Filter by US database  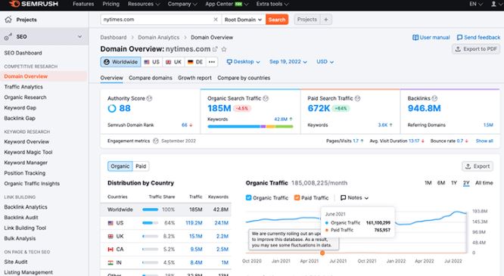pos(151,62)
